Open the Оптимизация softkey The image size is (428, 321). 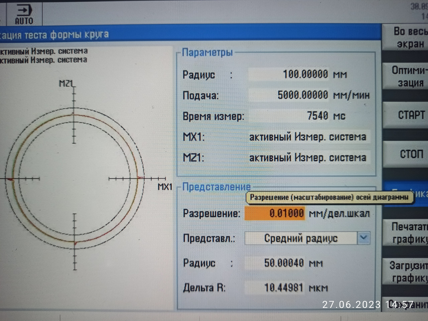tap(406, 76)
